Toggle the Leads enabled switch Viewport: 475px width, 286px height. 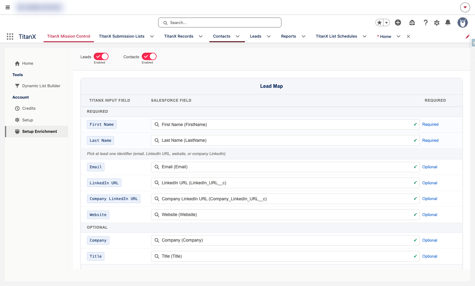101,56
